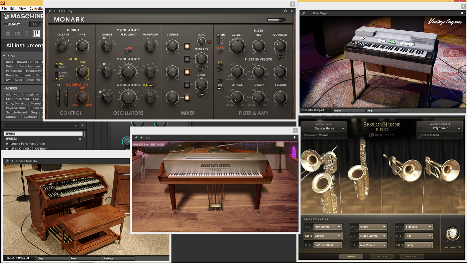Click the pencil icon in Dry piano window
Screen dimensions: 467x263
coord(136,138)
